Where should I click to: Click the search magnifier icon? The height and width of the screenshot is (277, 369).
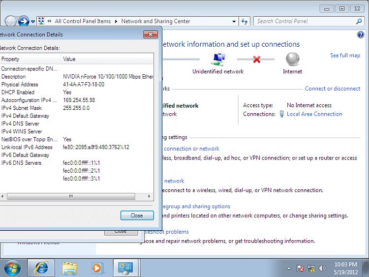point(359,22)
